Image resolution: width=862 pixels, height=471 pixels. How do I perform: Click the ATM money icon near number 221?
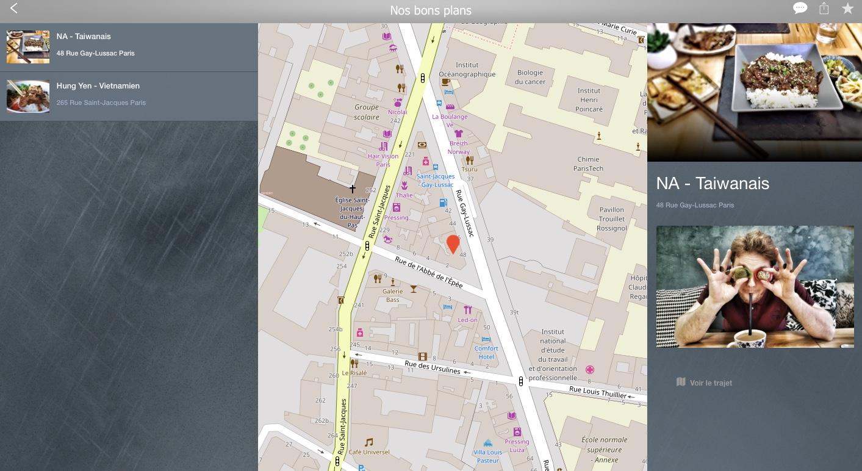(422, 145)
